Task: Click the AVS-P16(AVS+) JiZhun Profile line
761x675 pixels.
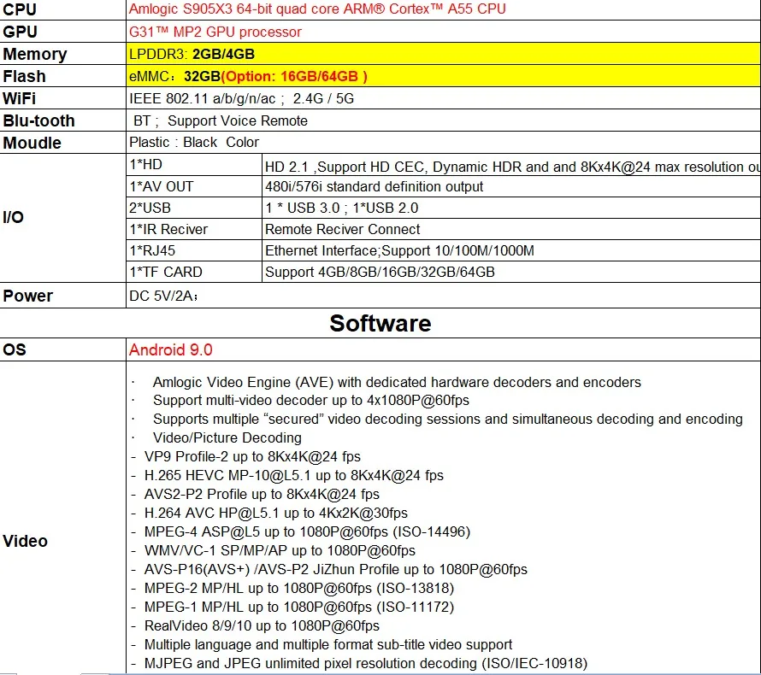Action: (335, 569)
